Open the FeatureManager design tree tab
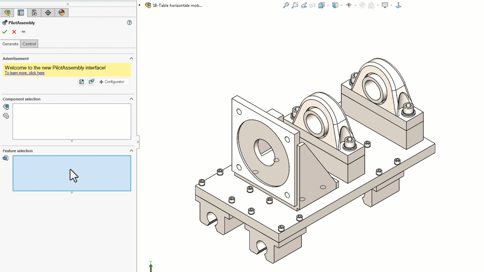Image resolution: width=484 pixels, height=272 pixels. click(x=7, y=13)
